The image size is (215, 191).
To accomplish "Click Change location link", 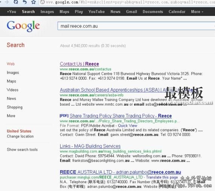I will click(x=20, y=136).
